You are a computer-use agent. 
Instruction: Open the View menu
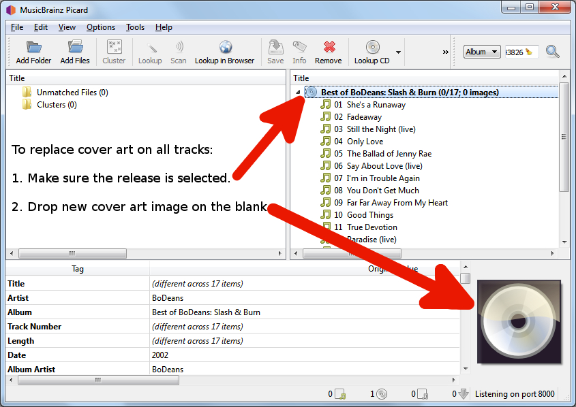click(x=67, y=27)
